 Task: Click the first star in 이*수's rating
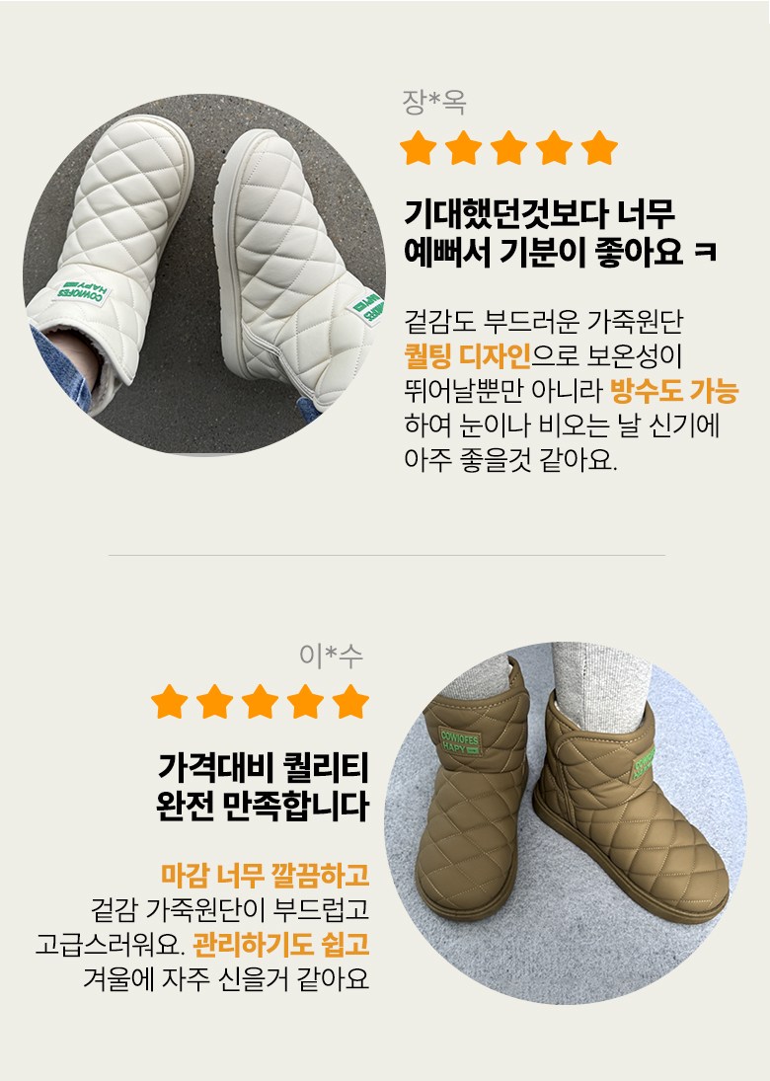[170, 702]
